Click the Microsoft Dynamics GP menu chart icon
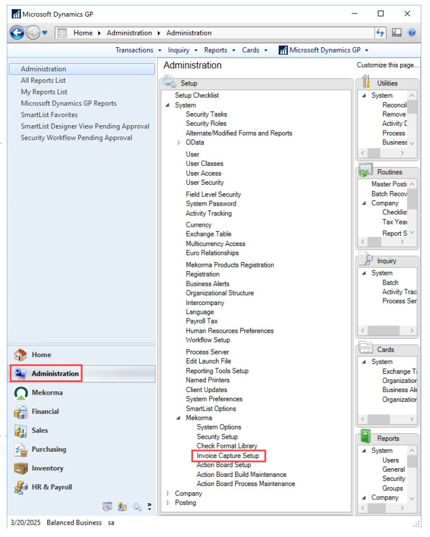The height and width of the screenshot is (537, 430). [x=283, y=50]
